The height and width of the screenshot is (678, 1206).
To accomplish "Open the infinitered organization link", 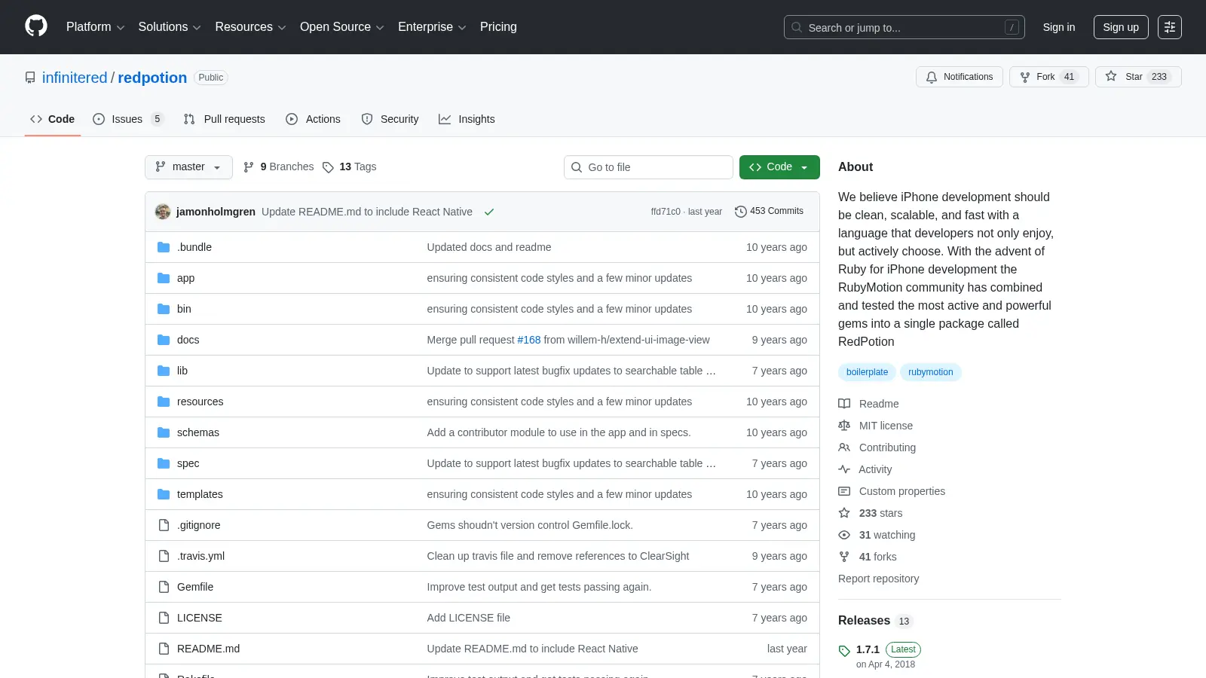I will pos(75,78).
